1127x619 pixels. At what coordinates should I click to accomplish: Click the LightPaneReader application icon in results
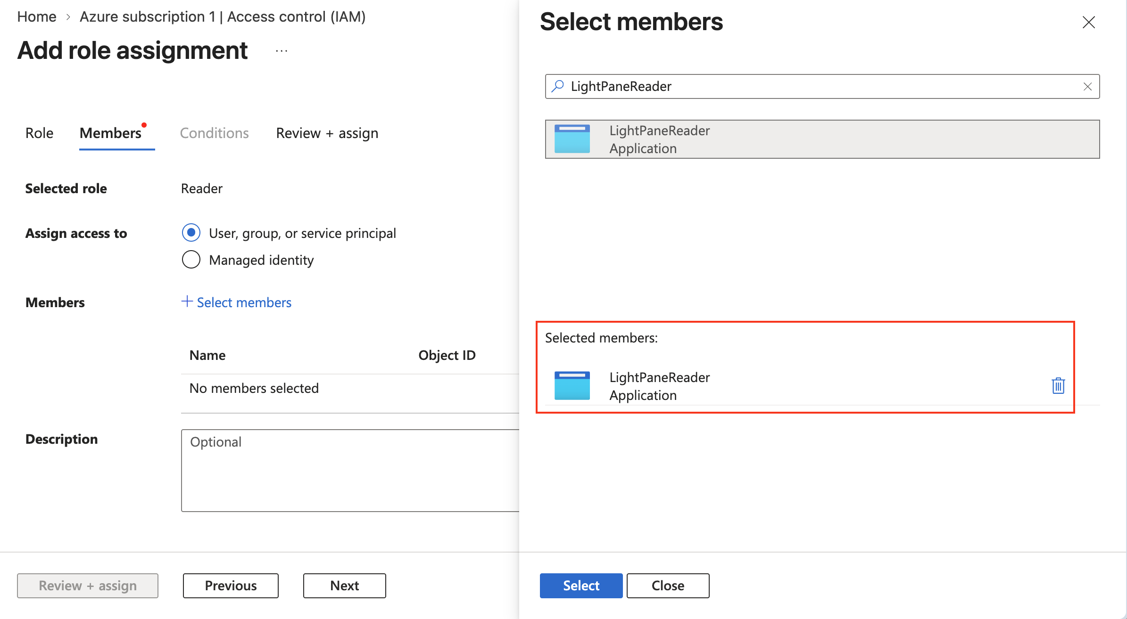[x=572, y=139]
